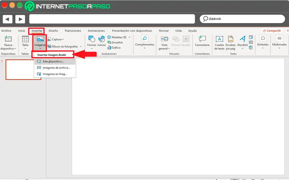The image size is (289, 180).
Task: Click the Vínculo link icon
Action: coord(176,39)
